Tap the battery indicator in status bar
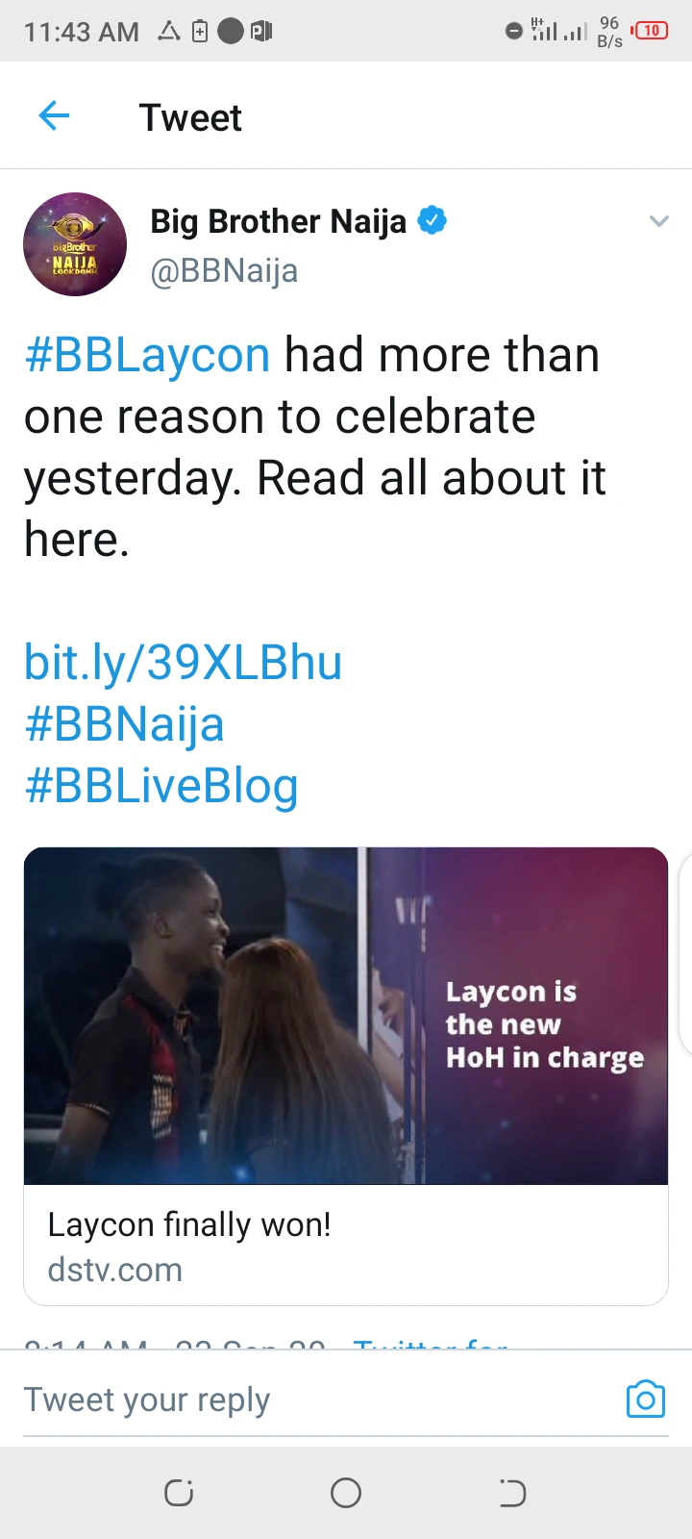This screenshot has height=1539, width=692. pos(651,31)
